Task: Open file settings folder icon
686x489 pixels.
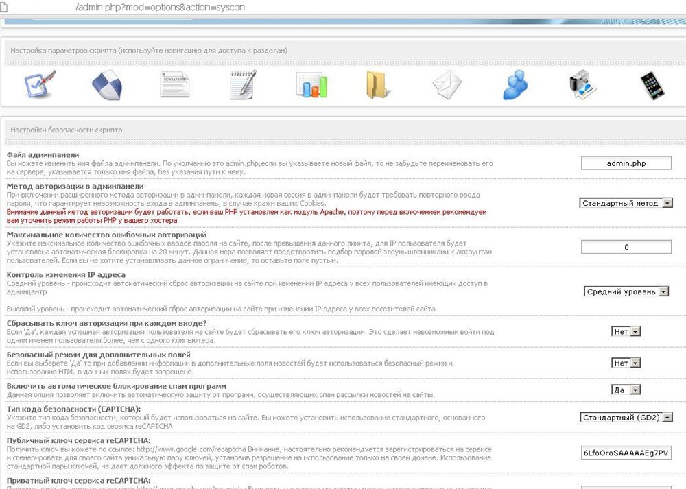Action: pos(377,85)
